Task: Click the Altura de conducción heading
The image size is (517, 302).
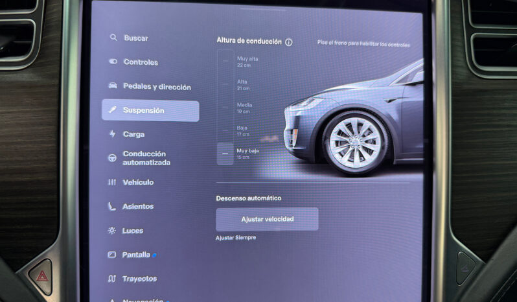Action: point(249,41)
